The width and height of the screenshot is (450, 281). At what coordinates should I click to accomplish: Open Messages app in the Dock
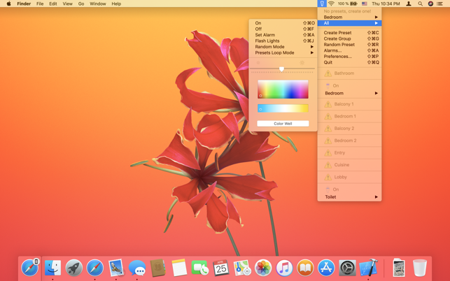(137, 268)
